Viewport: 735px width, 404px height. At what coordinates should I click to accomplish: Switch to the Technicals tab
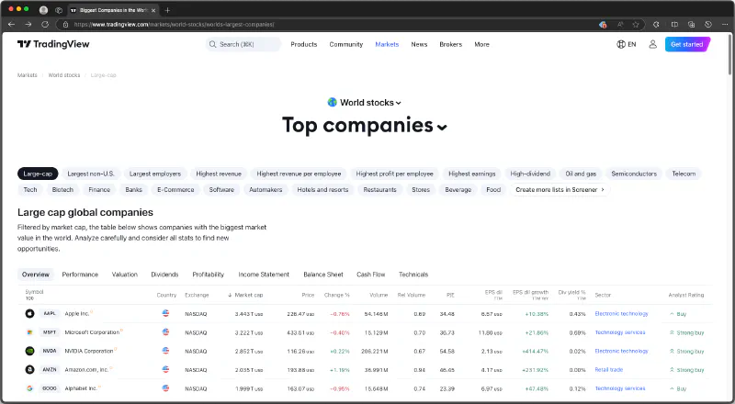tap(413, 275)
